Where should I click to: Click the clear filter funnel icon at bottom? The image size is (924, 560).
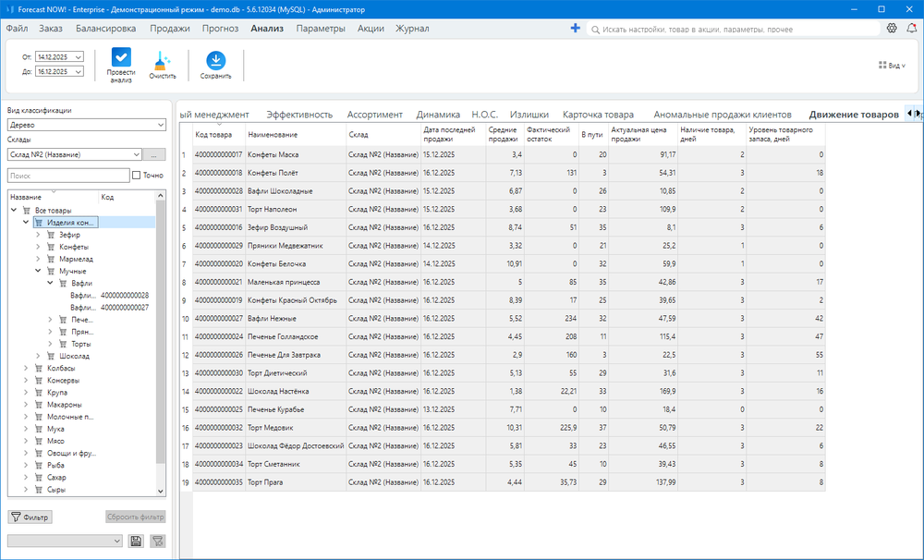[157, 541]
